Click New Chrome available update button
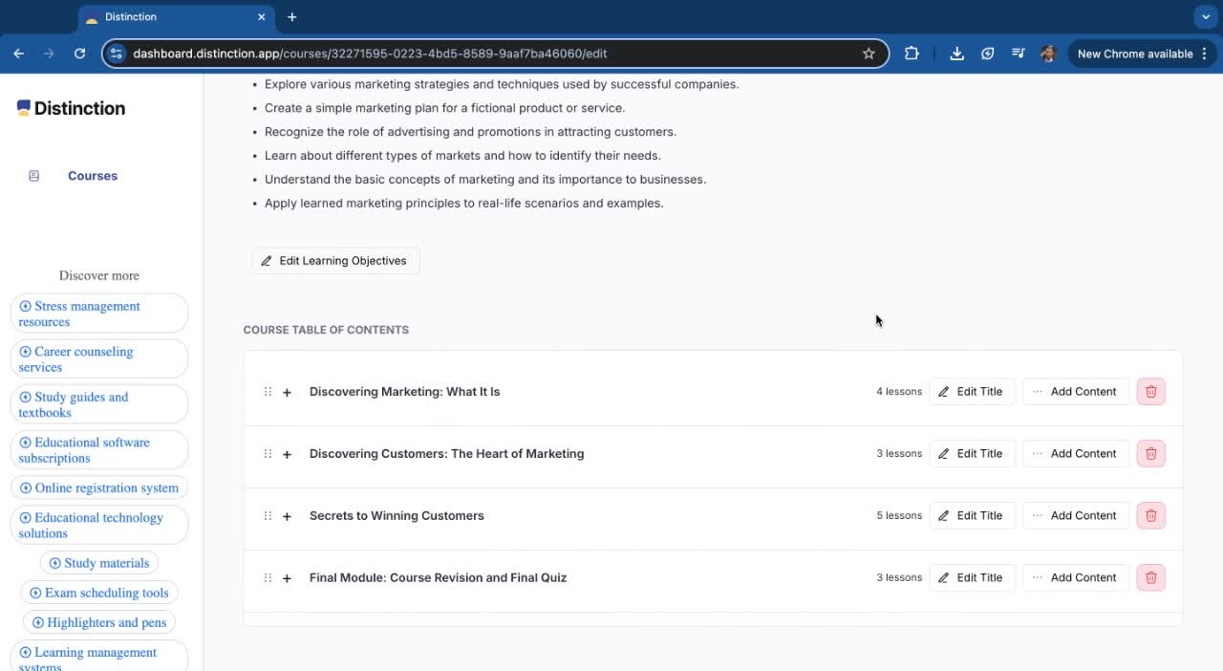The height and width of the screenshot is (671, 1223). click(x=1134, y=54)
